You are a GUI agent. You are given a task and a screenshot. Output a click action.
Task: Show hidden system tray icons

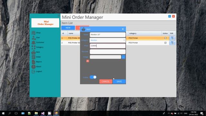tap(169, 113)
